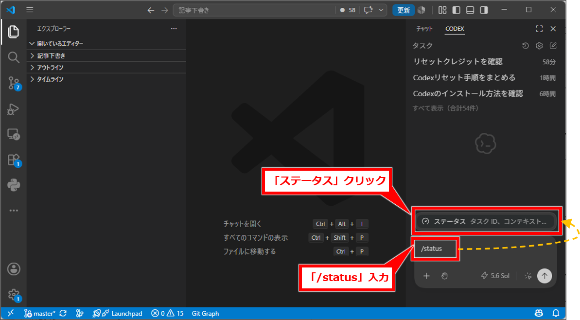Open task Codexリセット手順をまとめる
The height and width of the screenshot is (320, 580).
click(x=484, y=78)
